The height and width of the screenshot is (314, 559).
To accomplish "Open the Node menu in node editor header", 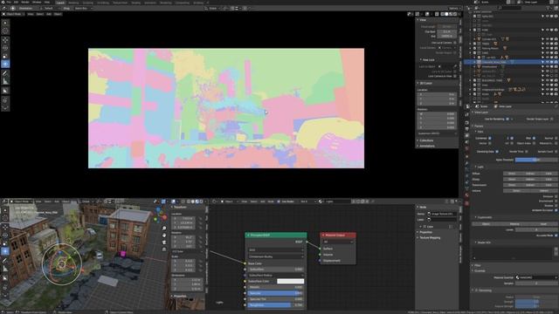I will (271, 201).
